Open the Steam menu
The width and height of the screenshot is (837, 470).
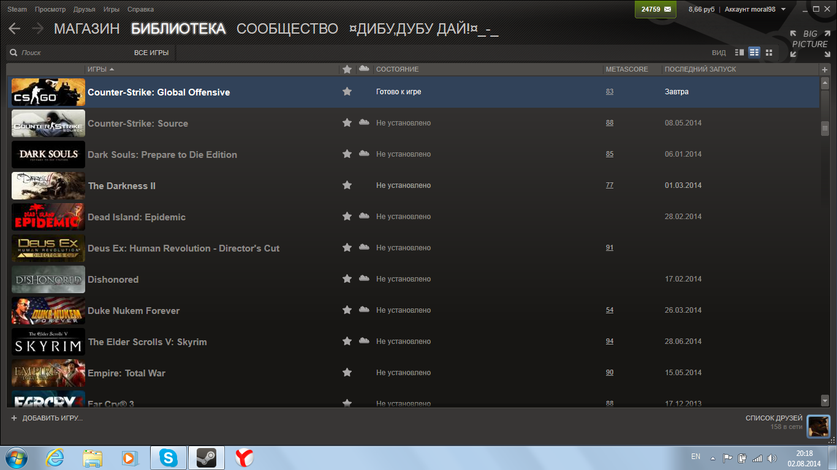pos(17,9)
